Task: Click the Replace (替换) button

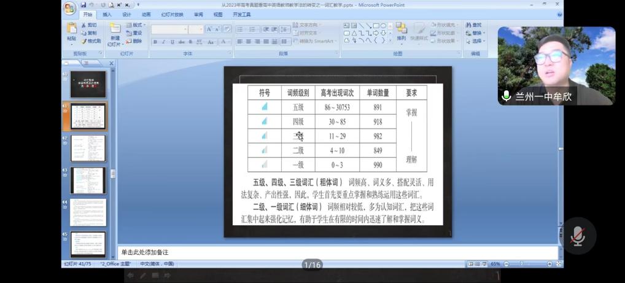Action: (x=474, y=33)
